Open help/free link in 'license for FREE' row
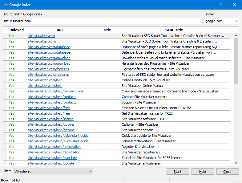242x183 pixels. 49,113
